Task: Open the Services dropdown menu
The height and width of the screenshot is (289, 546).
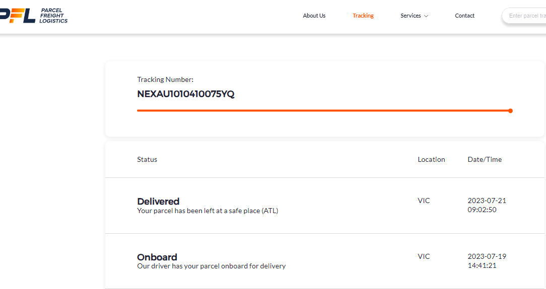Action: click(411, 16)
